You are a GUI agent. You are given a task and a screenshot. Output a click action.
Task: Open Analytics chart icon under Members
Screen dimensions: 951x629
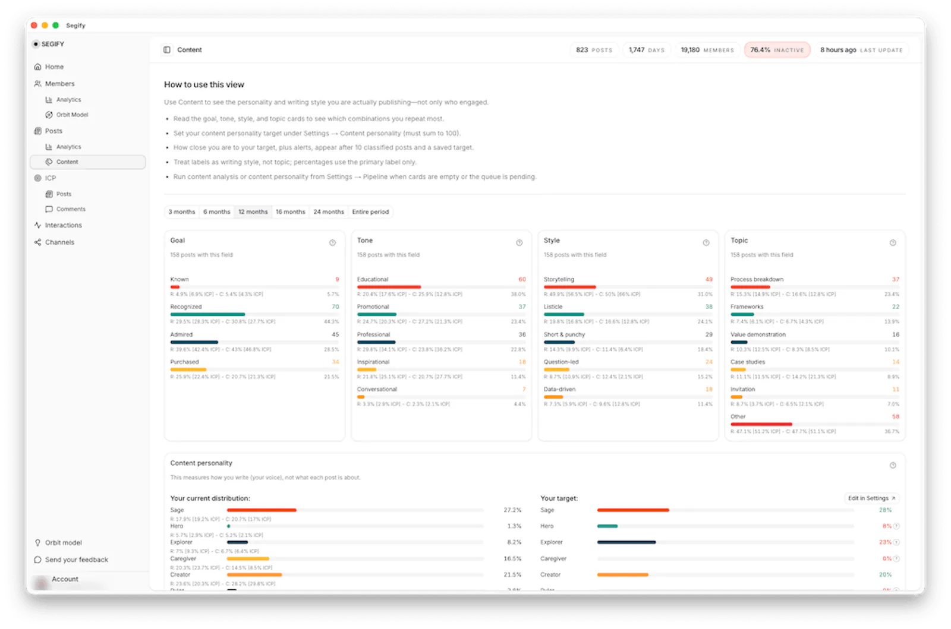49,100
